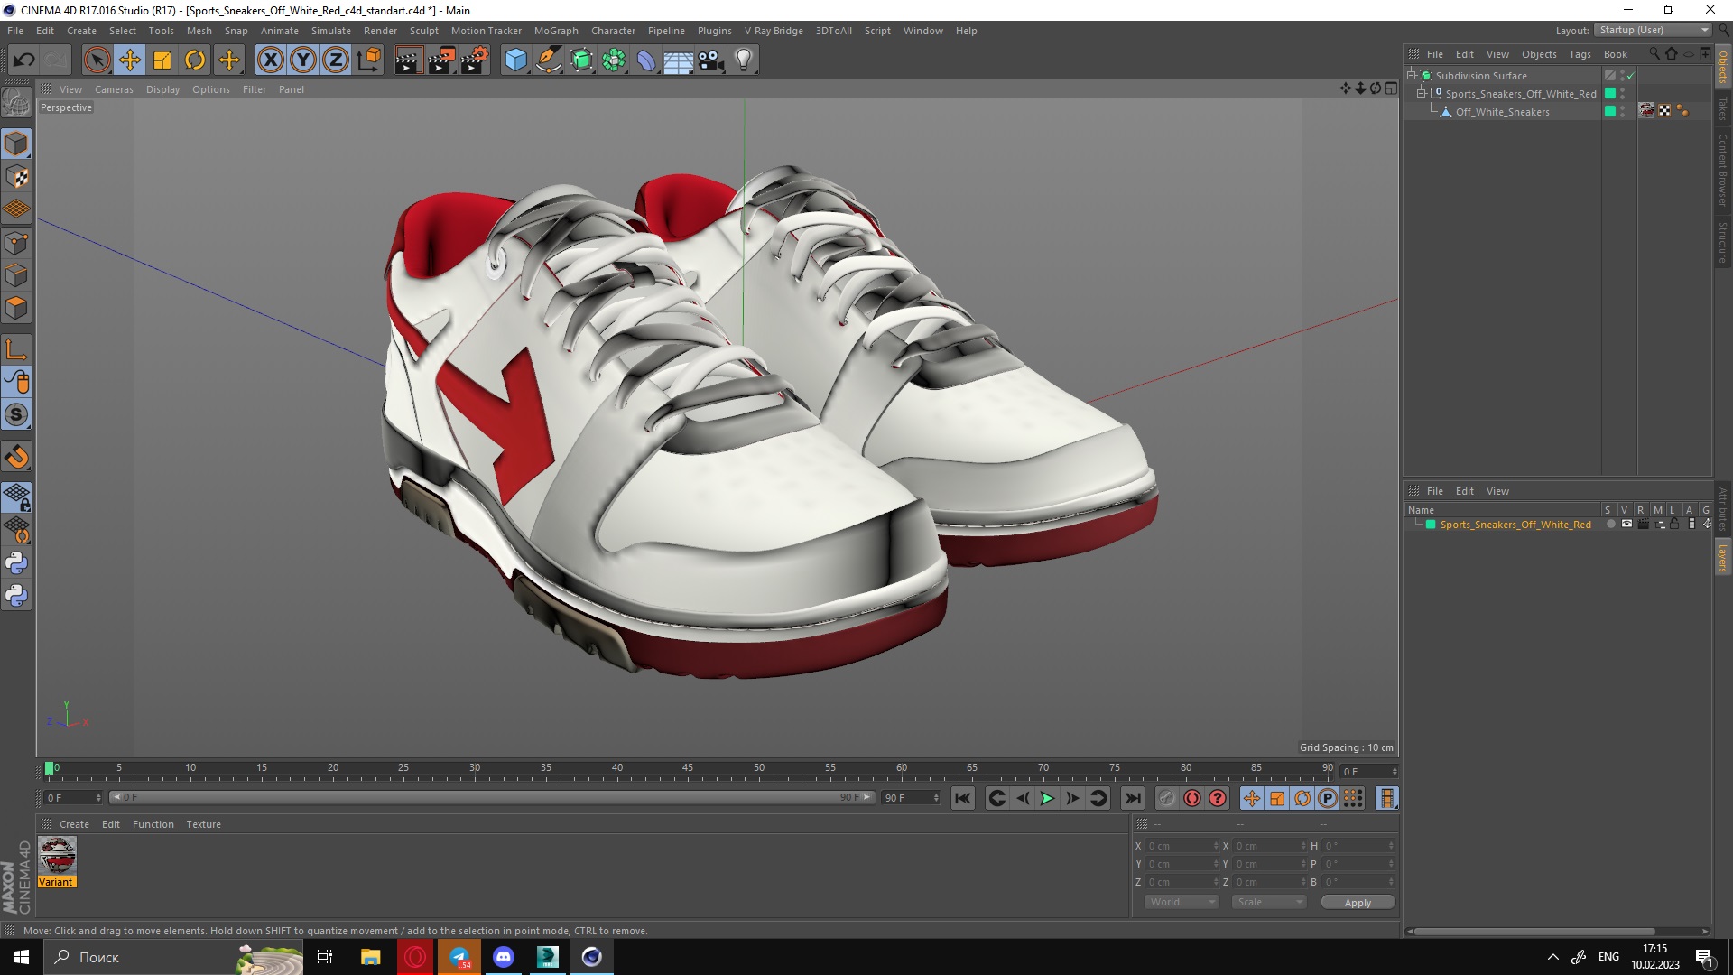Toggle Subdivision Surface enable checkmark
Screen dimensions: 1733x975
pyautogui.click(x=1631, y=76)
